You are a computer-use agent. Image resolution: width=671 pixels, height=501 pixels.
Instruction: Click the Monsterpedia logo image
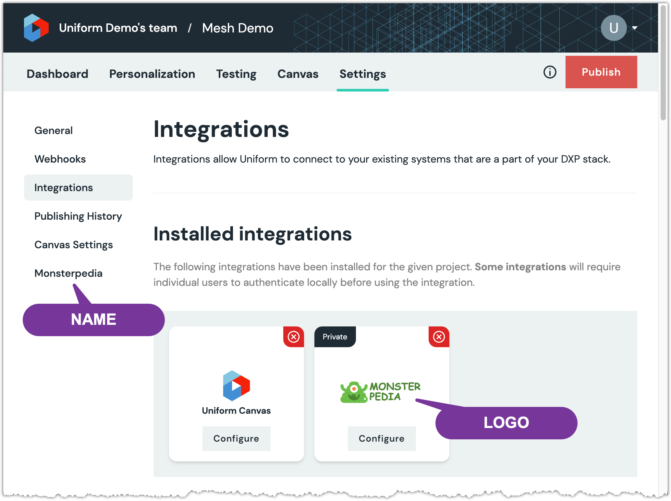tap(380, 392)
